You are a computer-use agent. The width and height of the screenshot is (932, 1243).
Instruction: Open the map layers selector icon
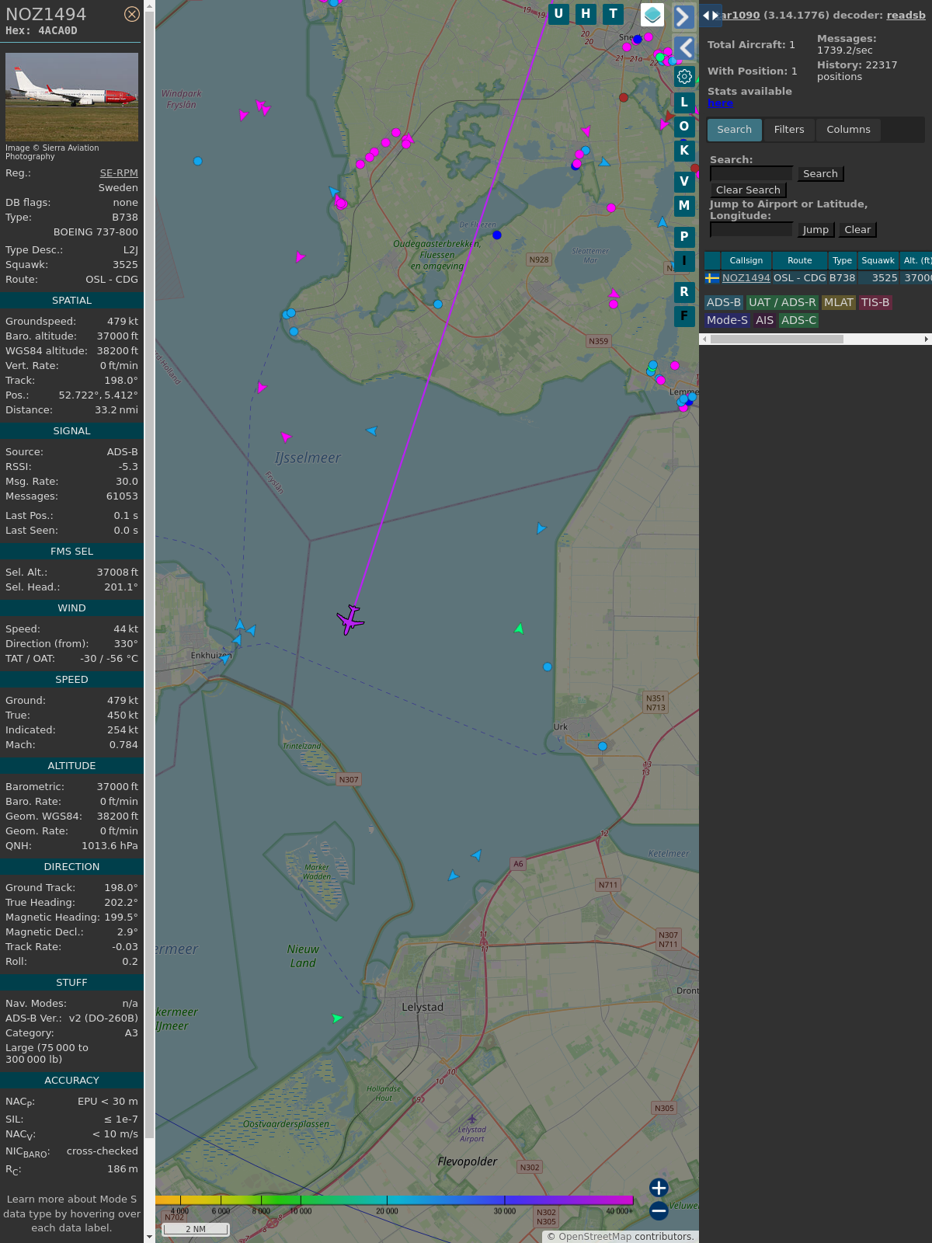652,15
